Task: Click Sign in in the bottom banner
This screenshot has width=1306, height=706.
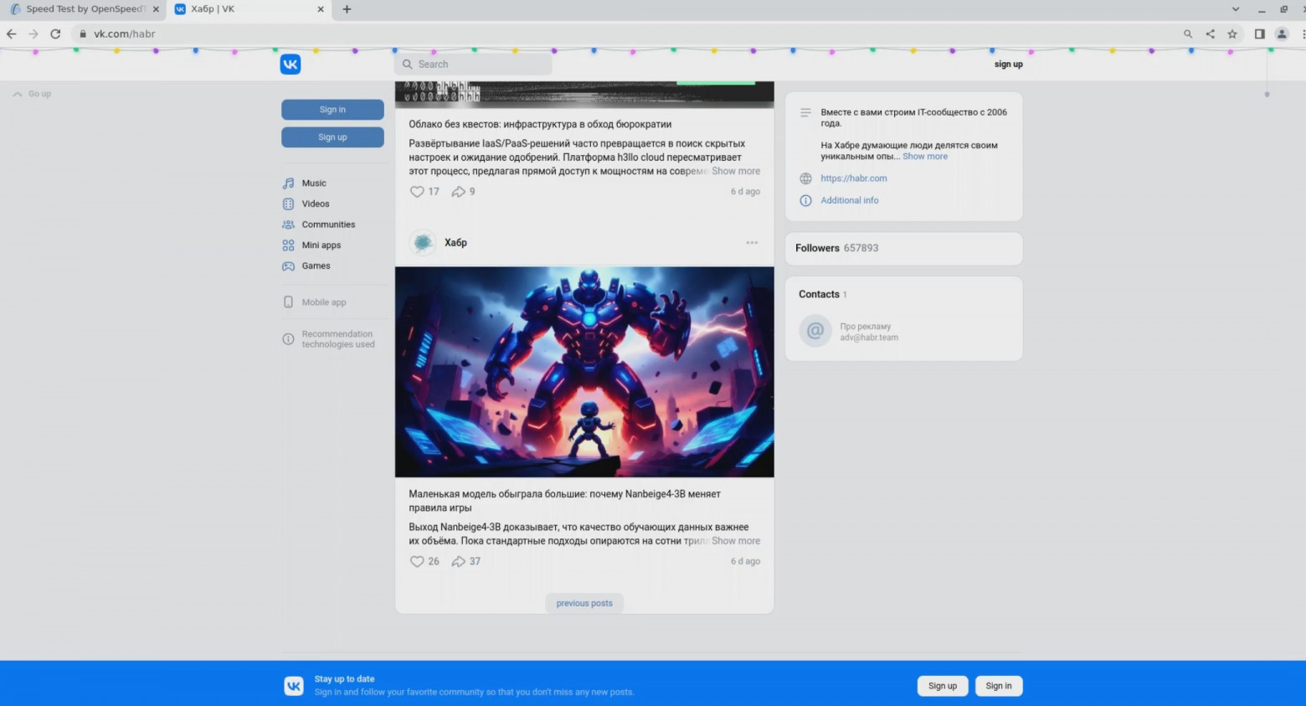Action: pos(999,686)
